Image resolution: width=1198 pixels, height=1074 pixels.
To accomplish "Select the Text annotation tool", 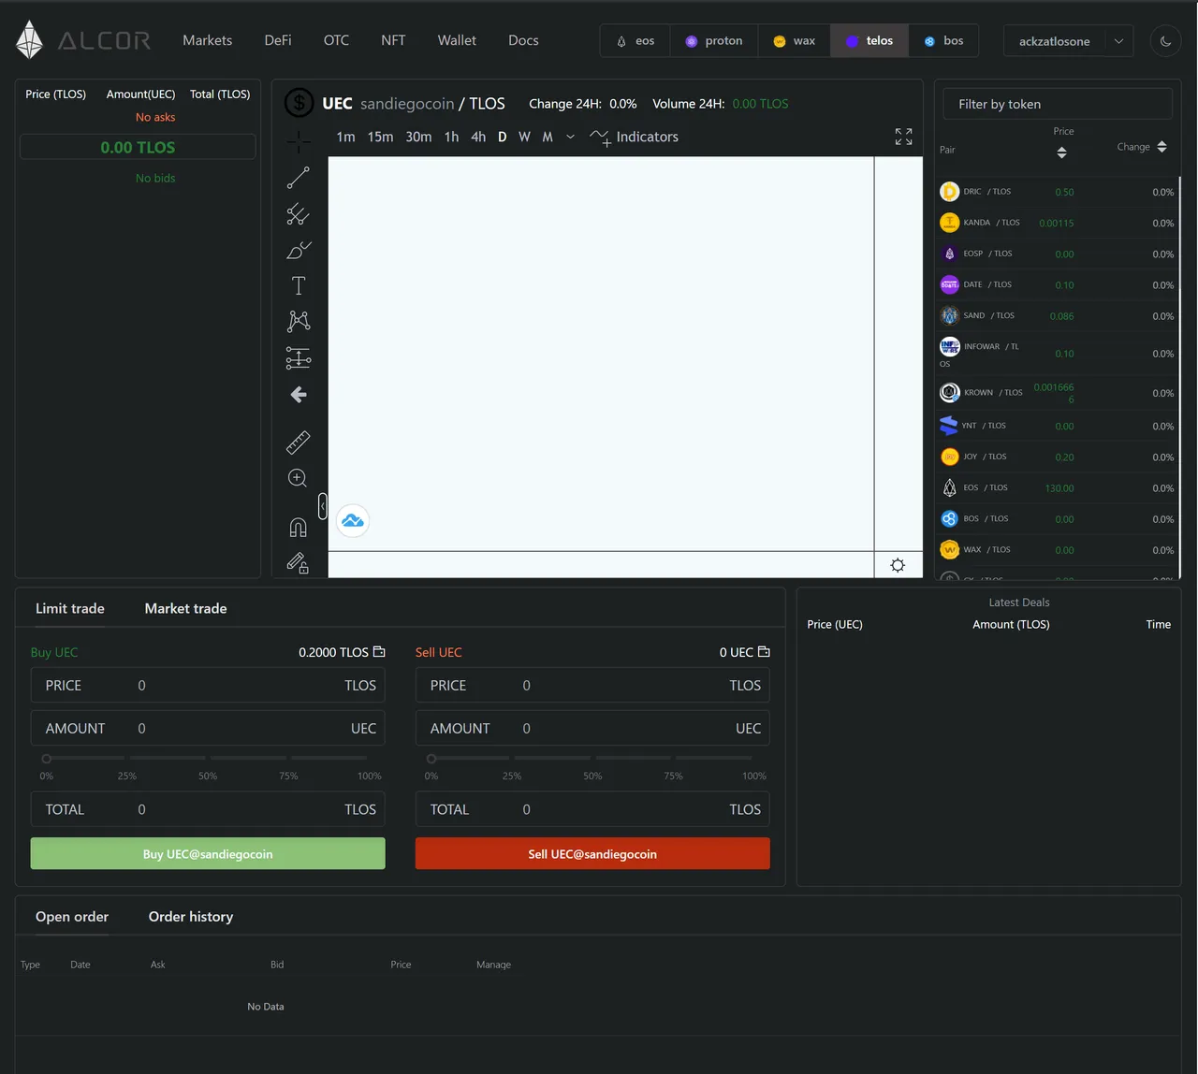I will (x=299, y=285).
